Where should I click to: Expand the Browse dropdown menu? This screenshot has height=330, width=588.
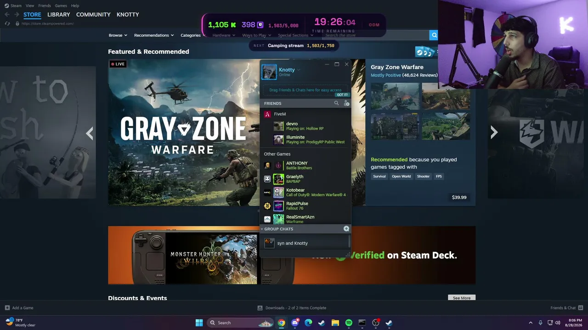pyautogui.click(x=118, y=35)
